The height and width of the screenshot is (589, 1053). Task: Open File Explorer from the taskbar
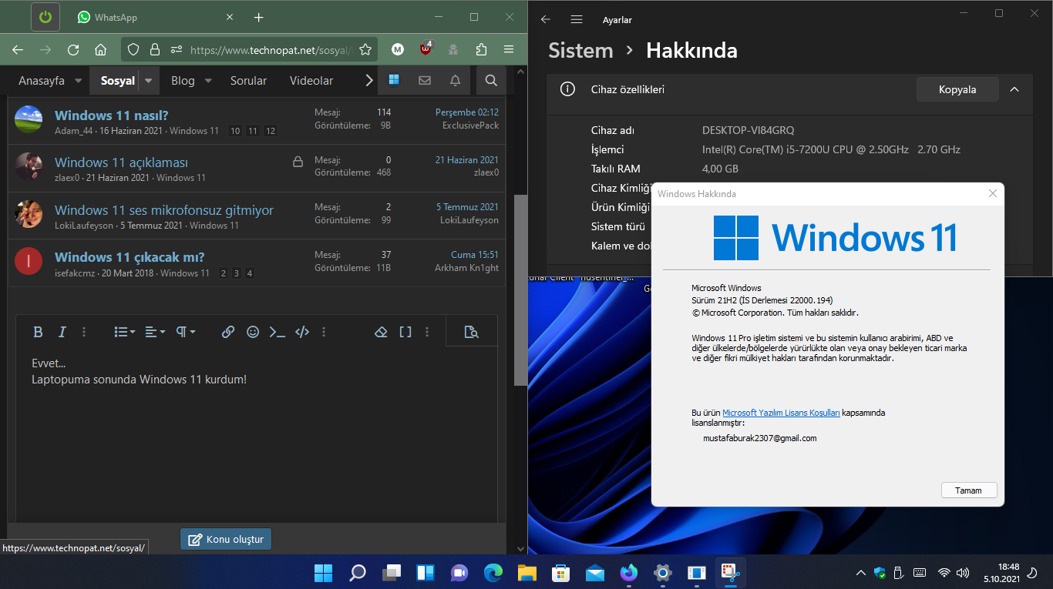pyautogui.click(x=527, y=572)
